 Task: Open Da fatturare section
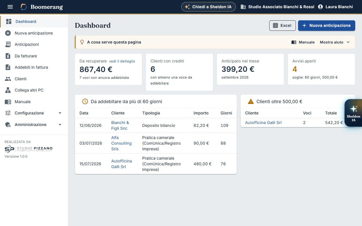34,56
